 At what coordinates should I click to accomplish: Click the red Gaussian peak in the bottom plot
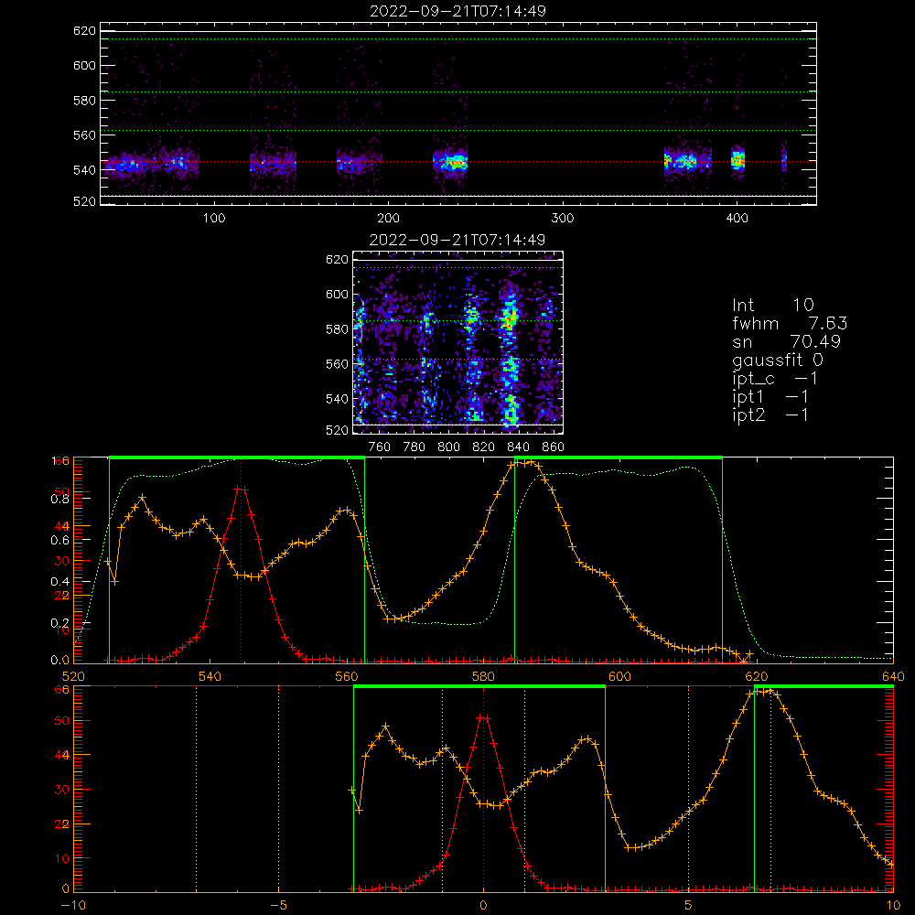[483, 717]
